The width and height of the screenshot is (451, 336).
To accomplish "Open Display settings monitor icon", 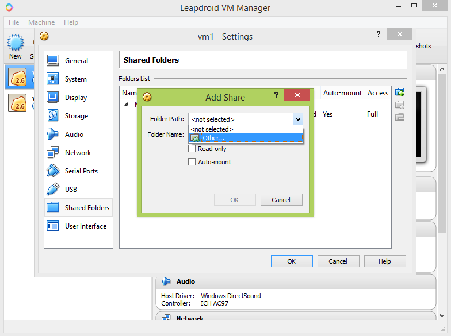I will click(x=53, y=97).
